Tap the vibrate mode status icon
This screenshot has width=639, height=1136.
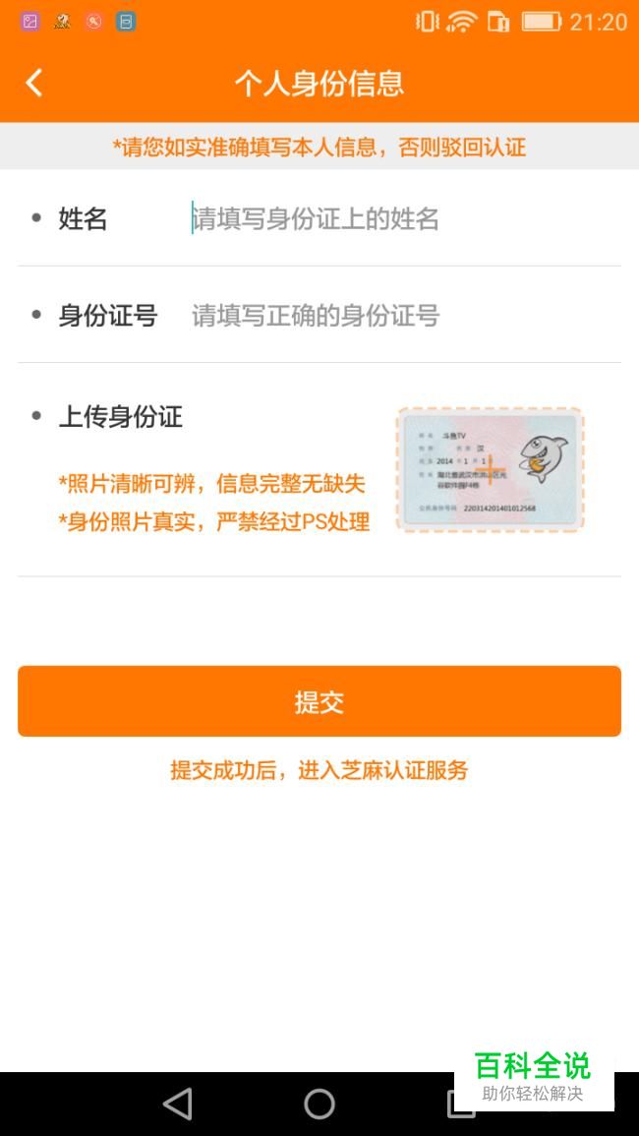[427, 22]
